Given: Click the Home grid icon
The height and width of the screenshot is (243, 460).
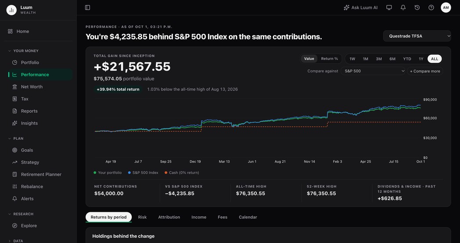Looking at the screenshot, I should [10, 32].
